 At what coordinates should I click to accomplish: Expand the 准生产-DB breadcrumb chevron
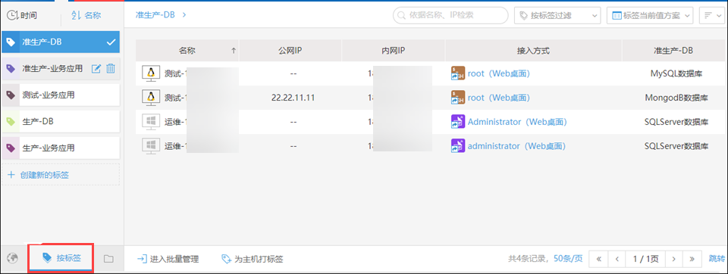(184, 15)
